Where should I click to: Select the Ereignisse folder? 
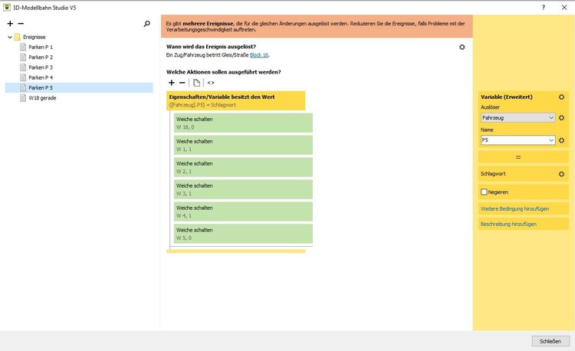point(34,37)
